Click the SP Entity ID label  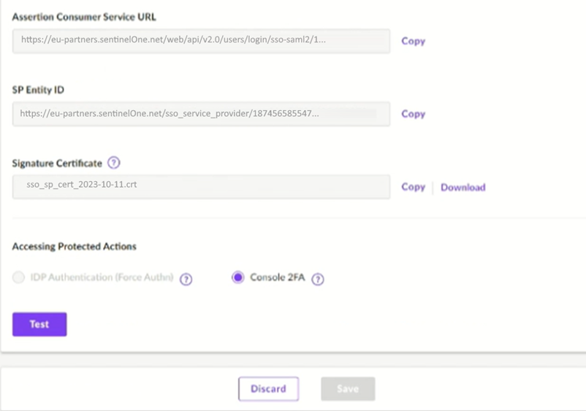click(x=38, y=90)
